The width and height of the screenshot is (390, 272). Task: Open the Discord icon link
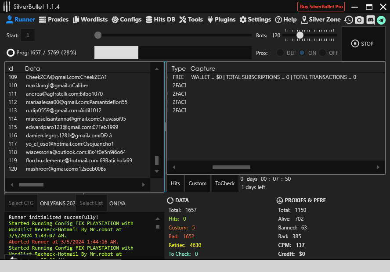pos(370,20)
